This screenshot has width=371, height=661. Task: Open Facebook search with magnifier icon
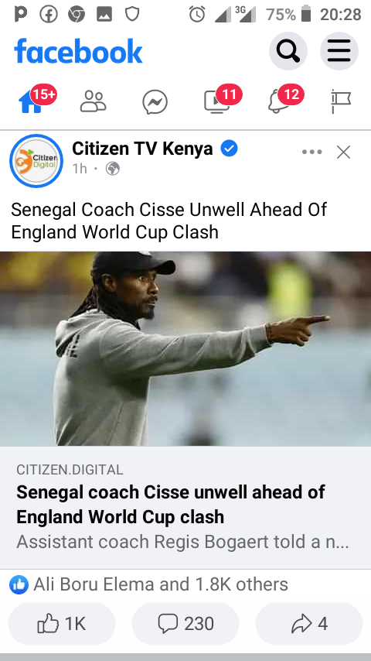[288, 51]
